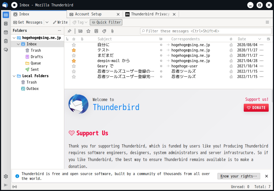This screenshot has width=274, height=191.
Task: Select the Geary で message row subject
Action: [x=106, y=66]
